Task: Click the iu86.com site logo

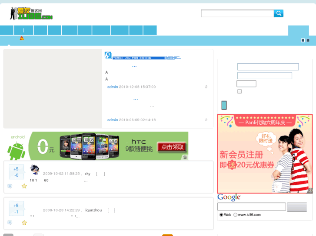Action: point(31,13)
